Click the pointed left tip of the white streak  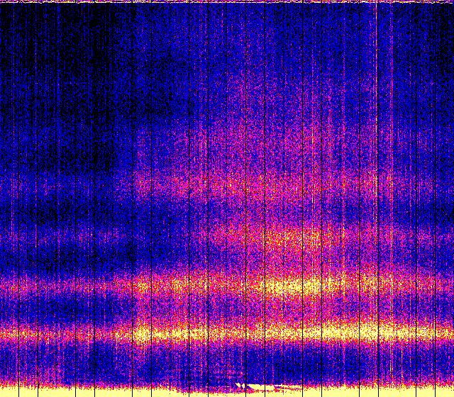point(237,385)
